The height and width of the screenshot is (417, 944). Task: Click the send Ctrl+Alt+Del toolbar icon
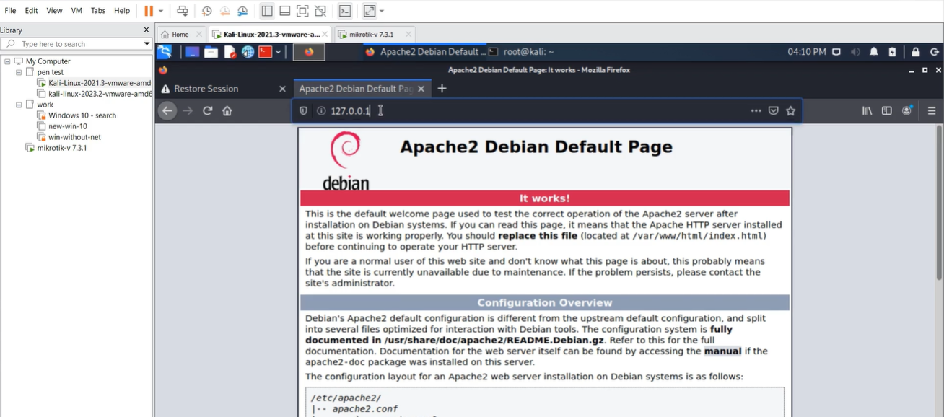[182, 11]
